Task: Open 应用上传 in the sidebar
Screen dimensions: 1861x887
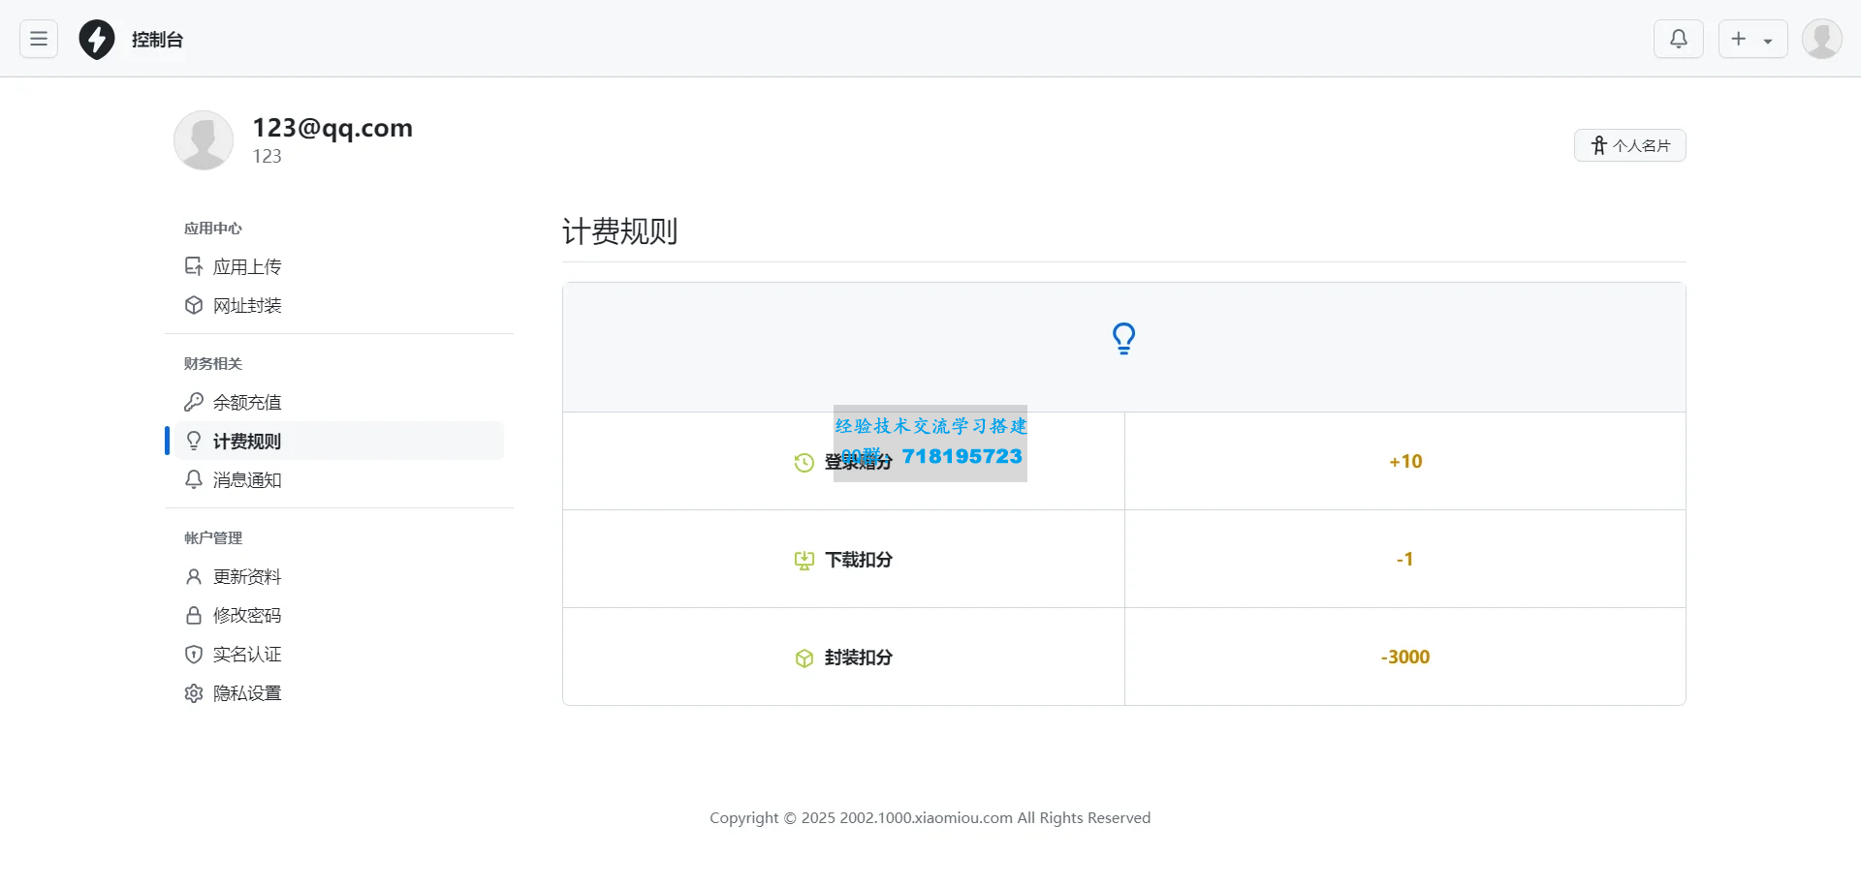Action: pos(246,266)
